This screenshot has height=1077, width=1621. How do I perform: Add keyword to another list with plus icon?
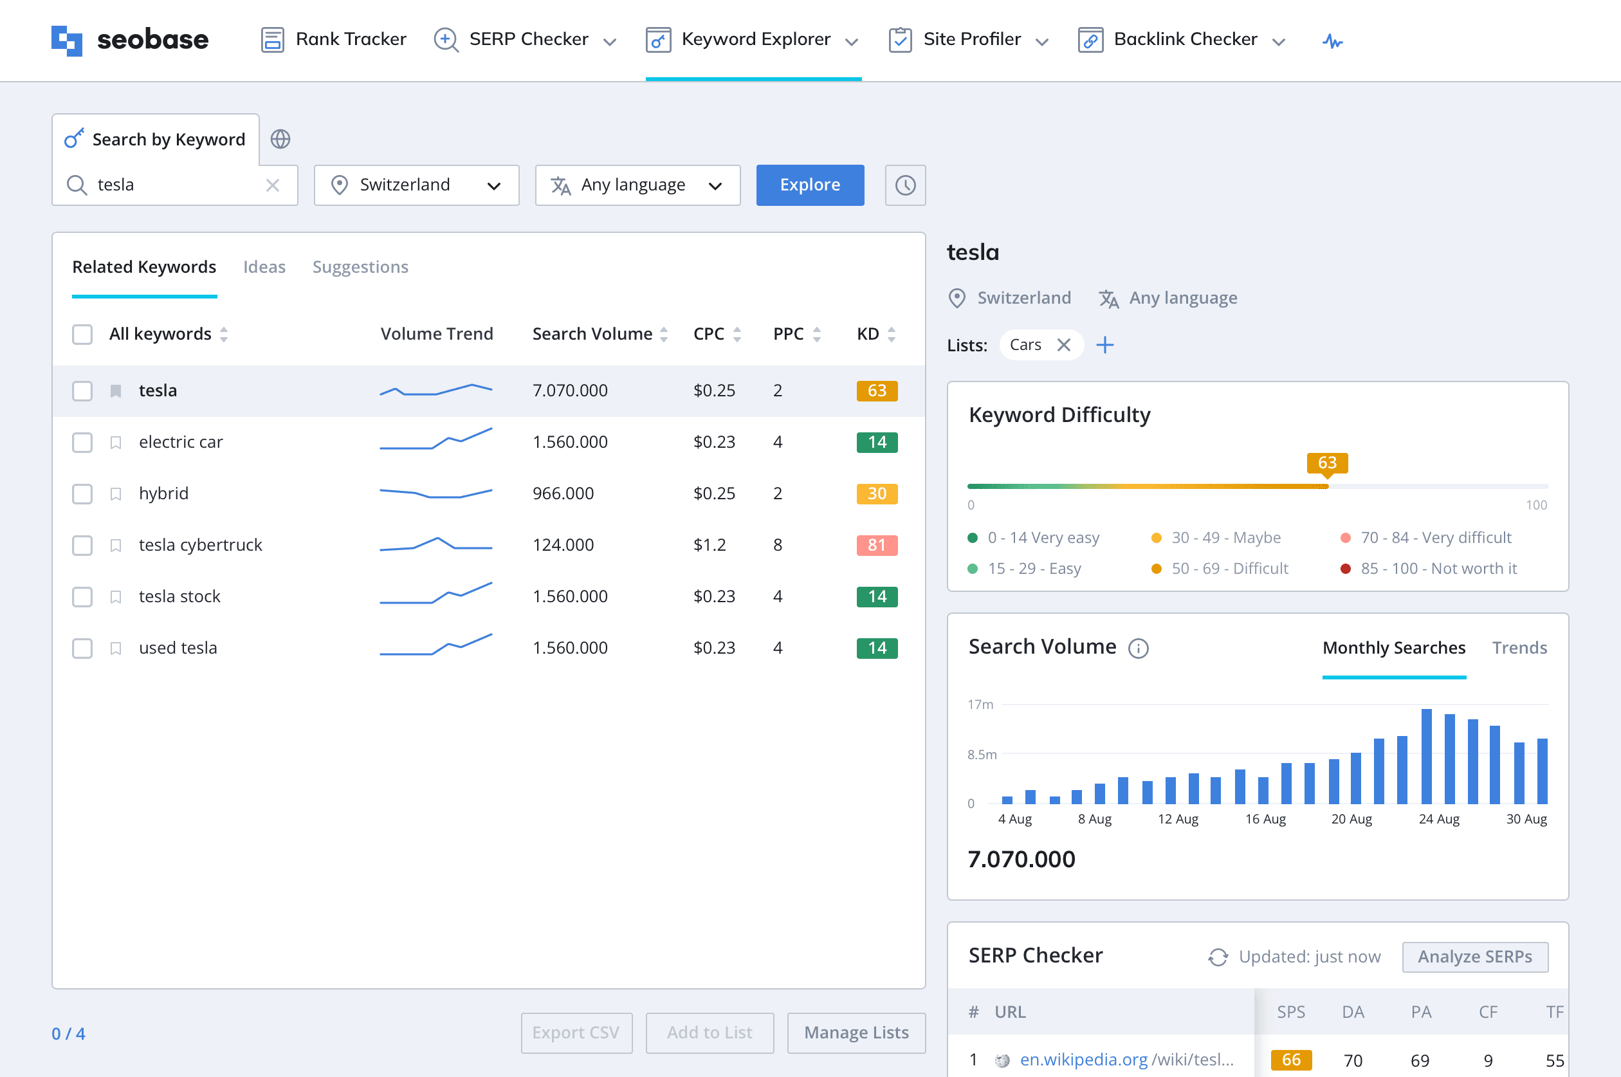(1104, 345)
